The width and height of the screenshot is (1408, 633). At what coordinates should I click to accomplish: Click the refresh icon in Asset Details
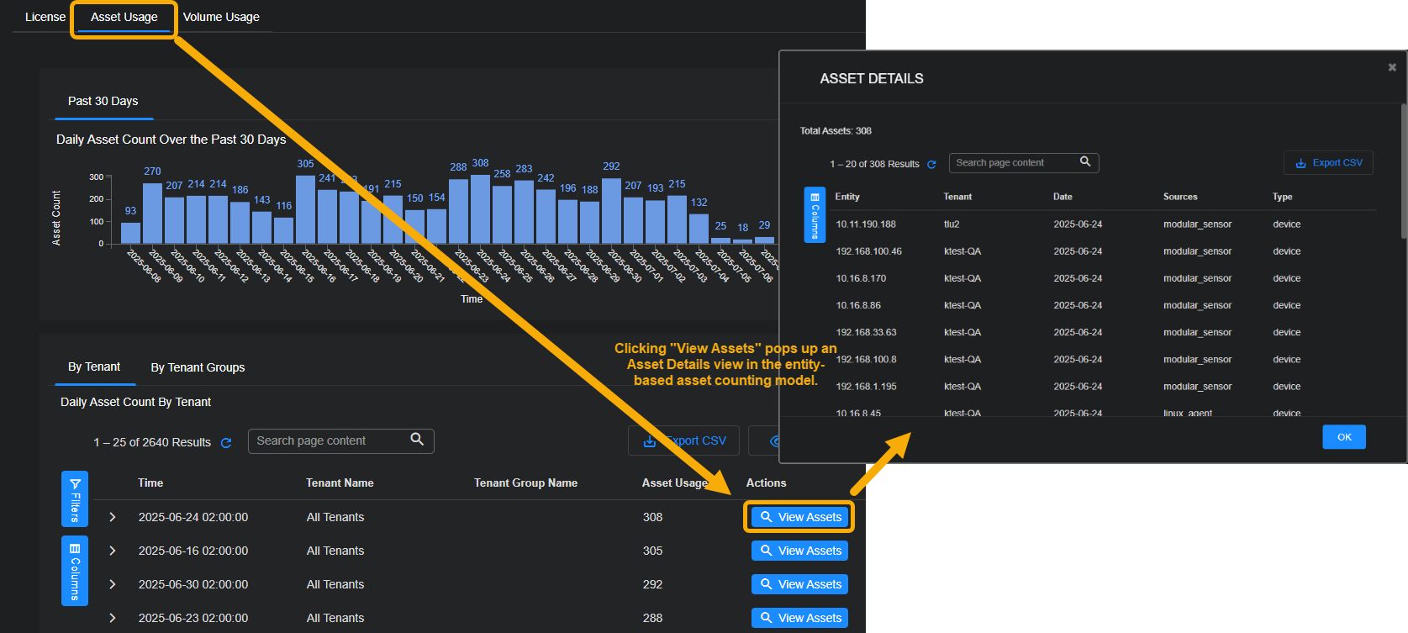click(931, 165)
